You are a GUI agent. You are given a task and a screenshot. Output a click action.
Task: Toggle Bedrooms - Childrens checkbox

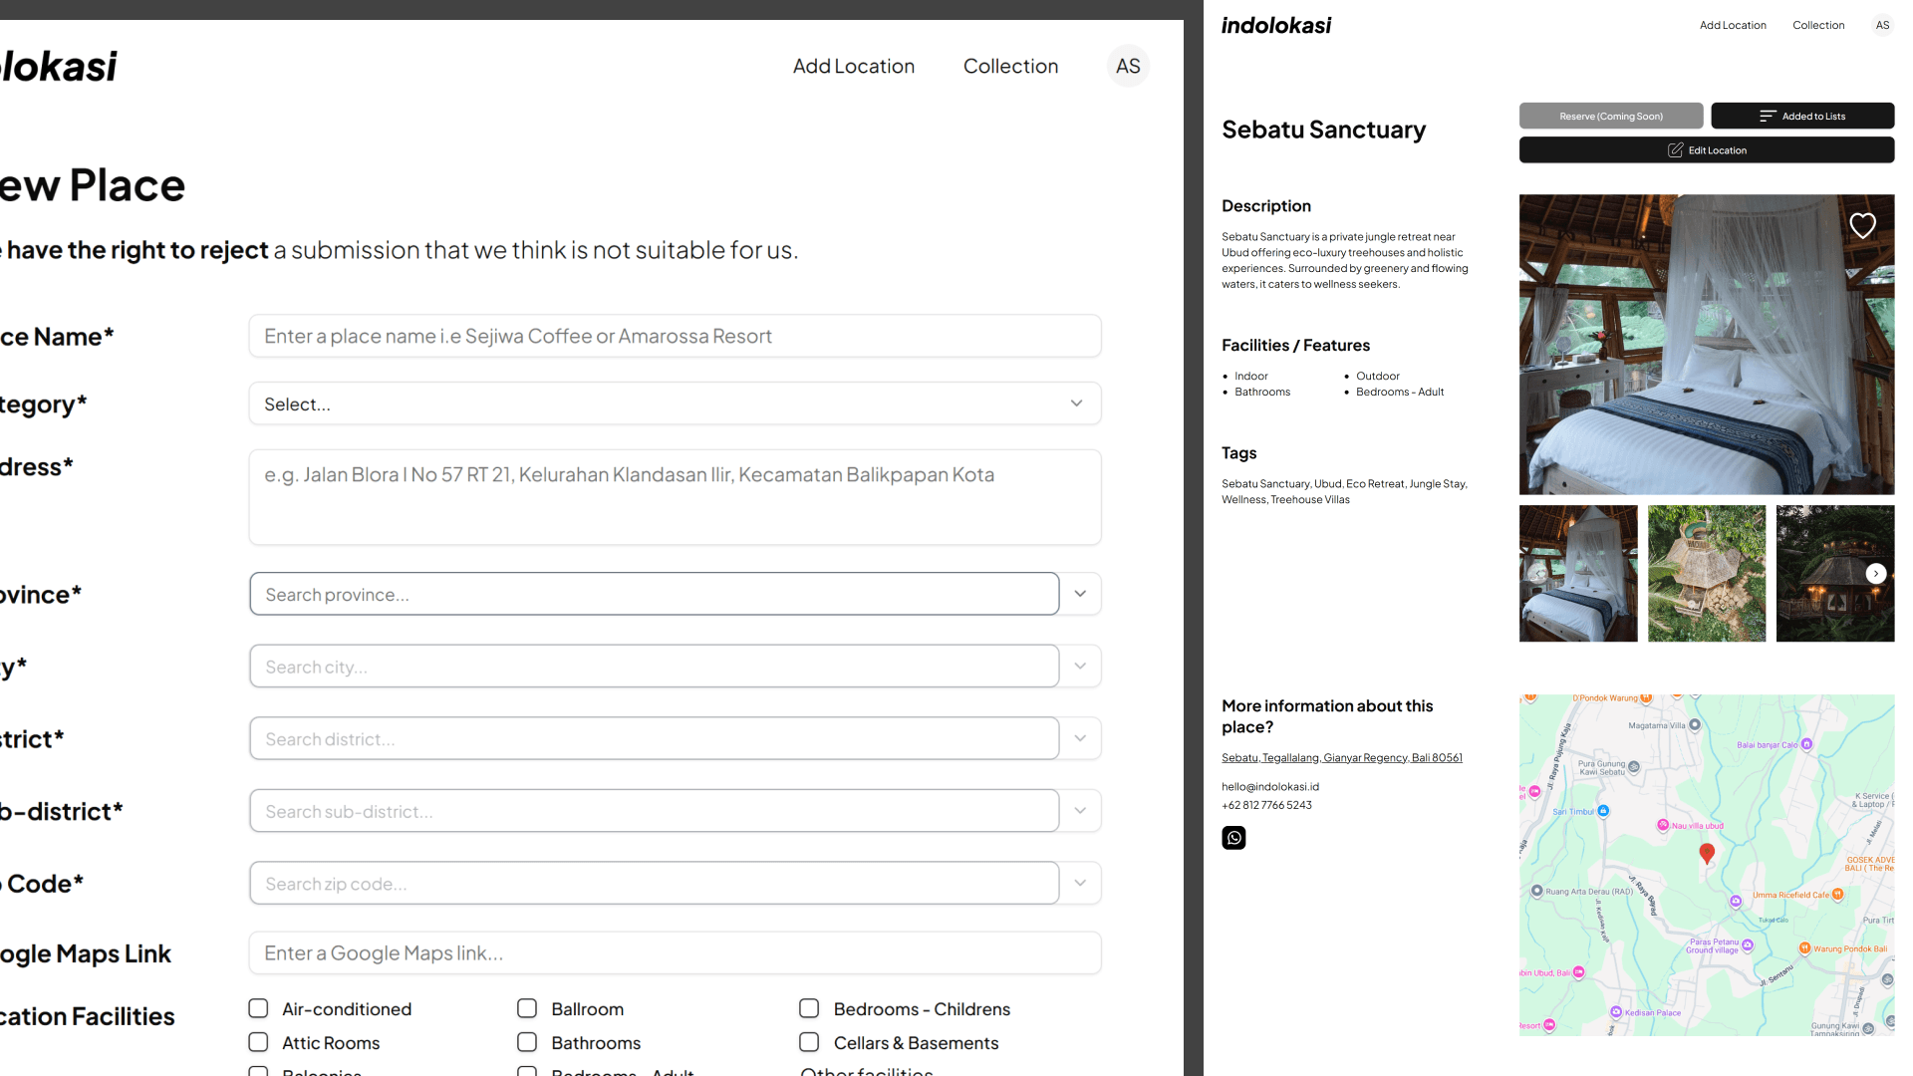coord(809,1008)
